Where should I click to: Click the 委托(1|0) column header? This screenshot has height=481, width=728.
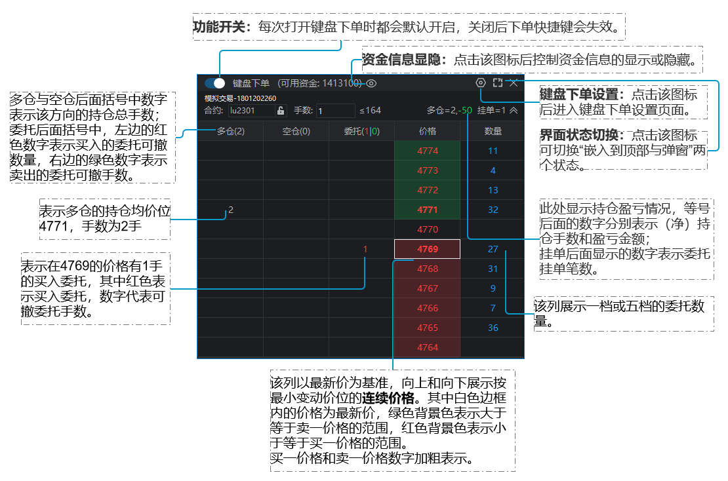pyautogui.click(x=361, y=131)
